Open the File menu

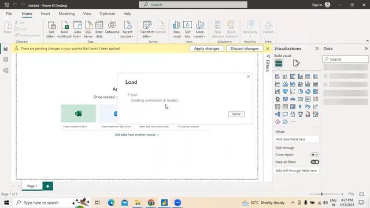click(9, 14)
